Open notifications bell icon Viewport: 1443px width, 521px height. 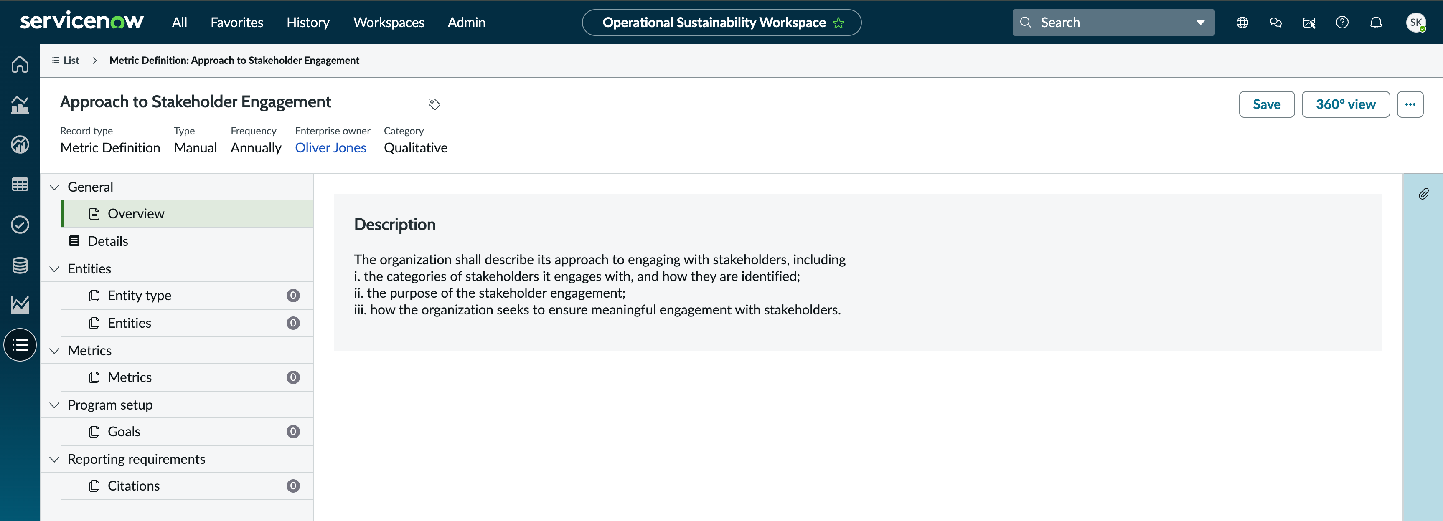point(1376,23)
